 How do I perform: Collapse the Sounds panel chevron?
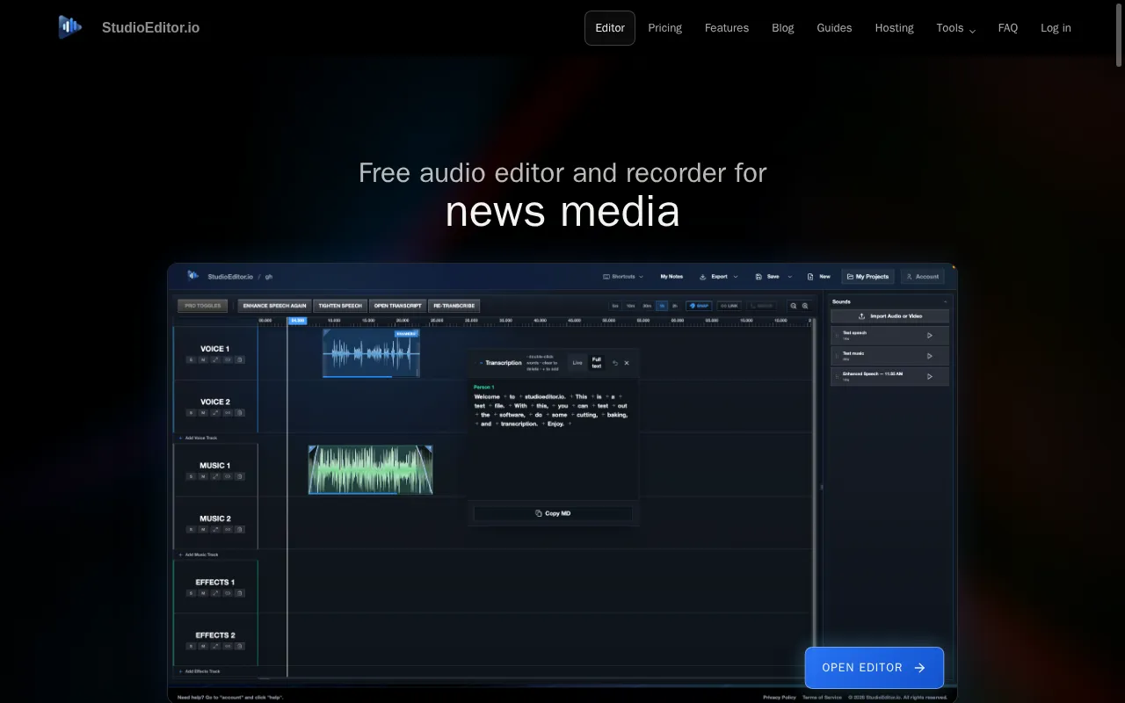point(946,301)
